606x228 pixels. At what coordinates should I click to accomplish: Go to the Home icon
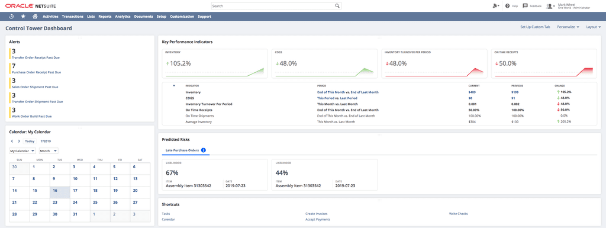[x=35, y=17]
